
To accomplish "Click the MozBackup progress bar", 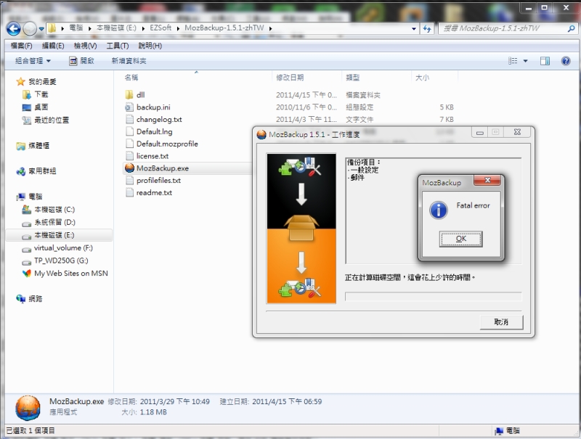I will [x=433, y=296].
